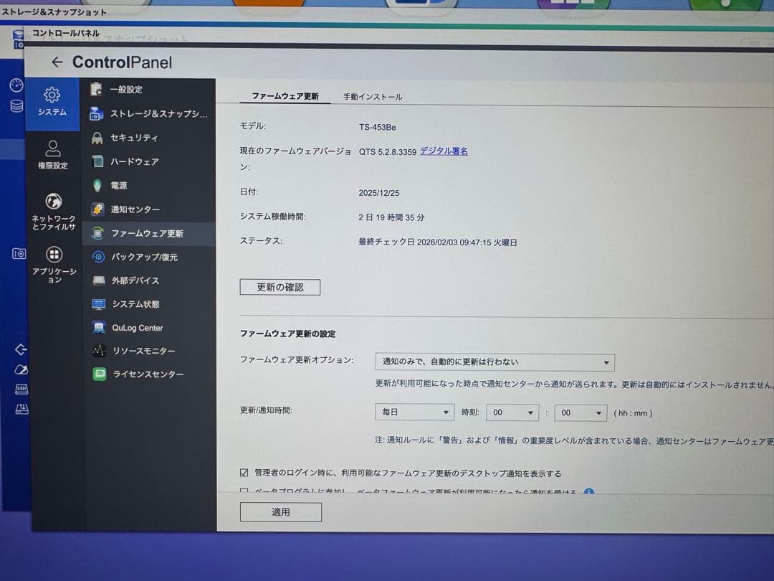Click the バックアップ/復元 icon

[x=98, y=257]
